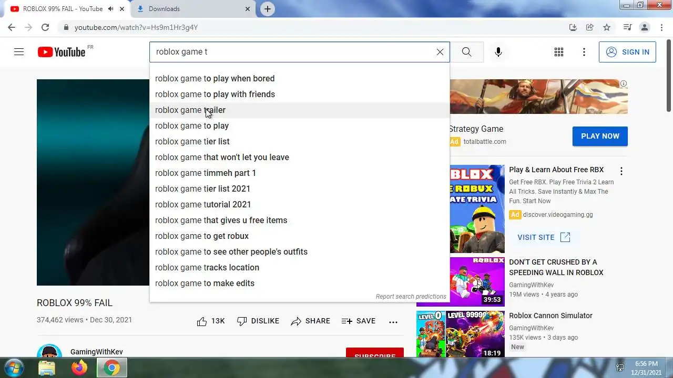This screenshot has width=673, height=378.
Task: Pick 'roblox game tracks location' suggestion
Action: 300,268
